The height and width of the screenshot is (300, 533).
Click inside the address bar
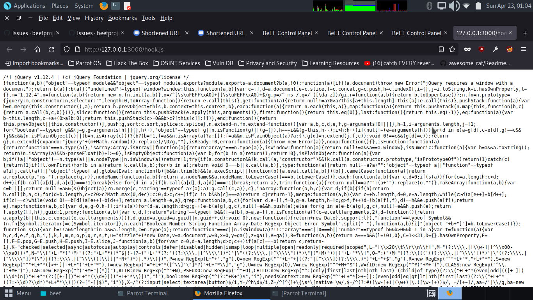point(234,49)
